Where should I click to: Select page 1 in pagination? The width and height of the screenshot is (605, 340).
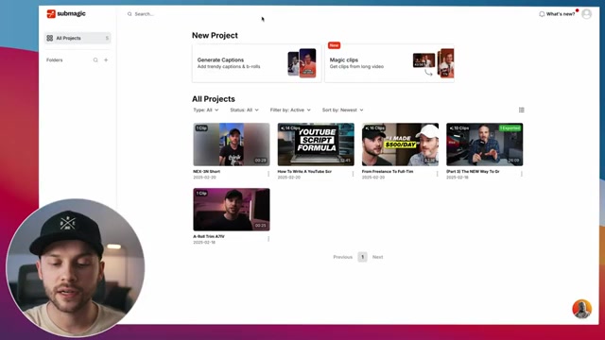362,257
